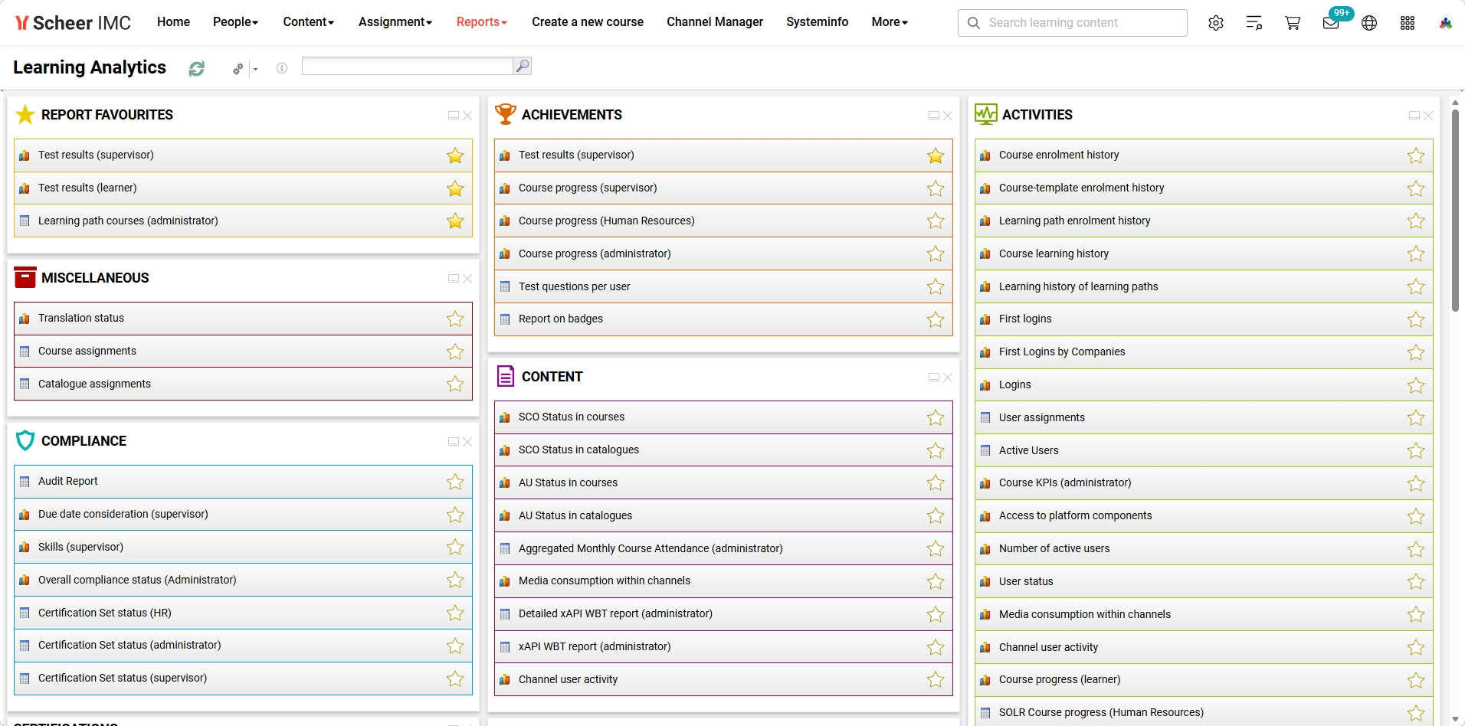Screen dimensions: 1465x726
Task: Click the Learning Analytics search input
Action: point(408,66)
